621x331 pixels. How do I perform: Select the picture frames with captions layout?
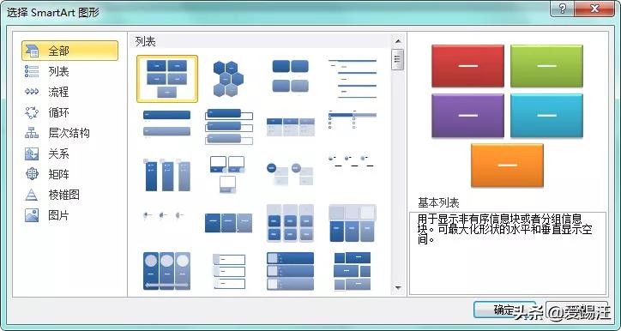point(227,174)
